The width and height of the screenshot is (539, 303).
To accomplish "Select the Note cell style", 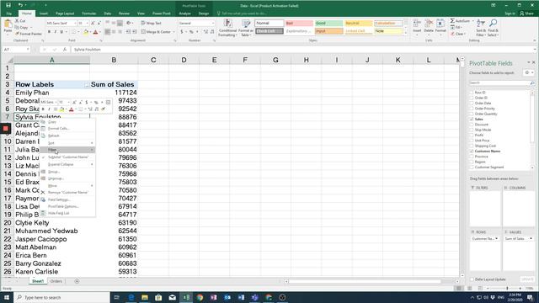I will click(388, 31).
